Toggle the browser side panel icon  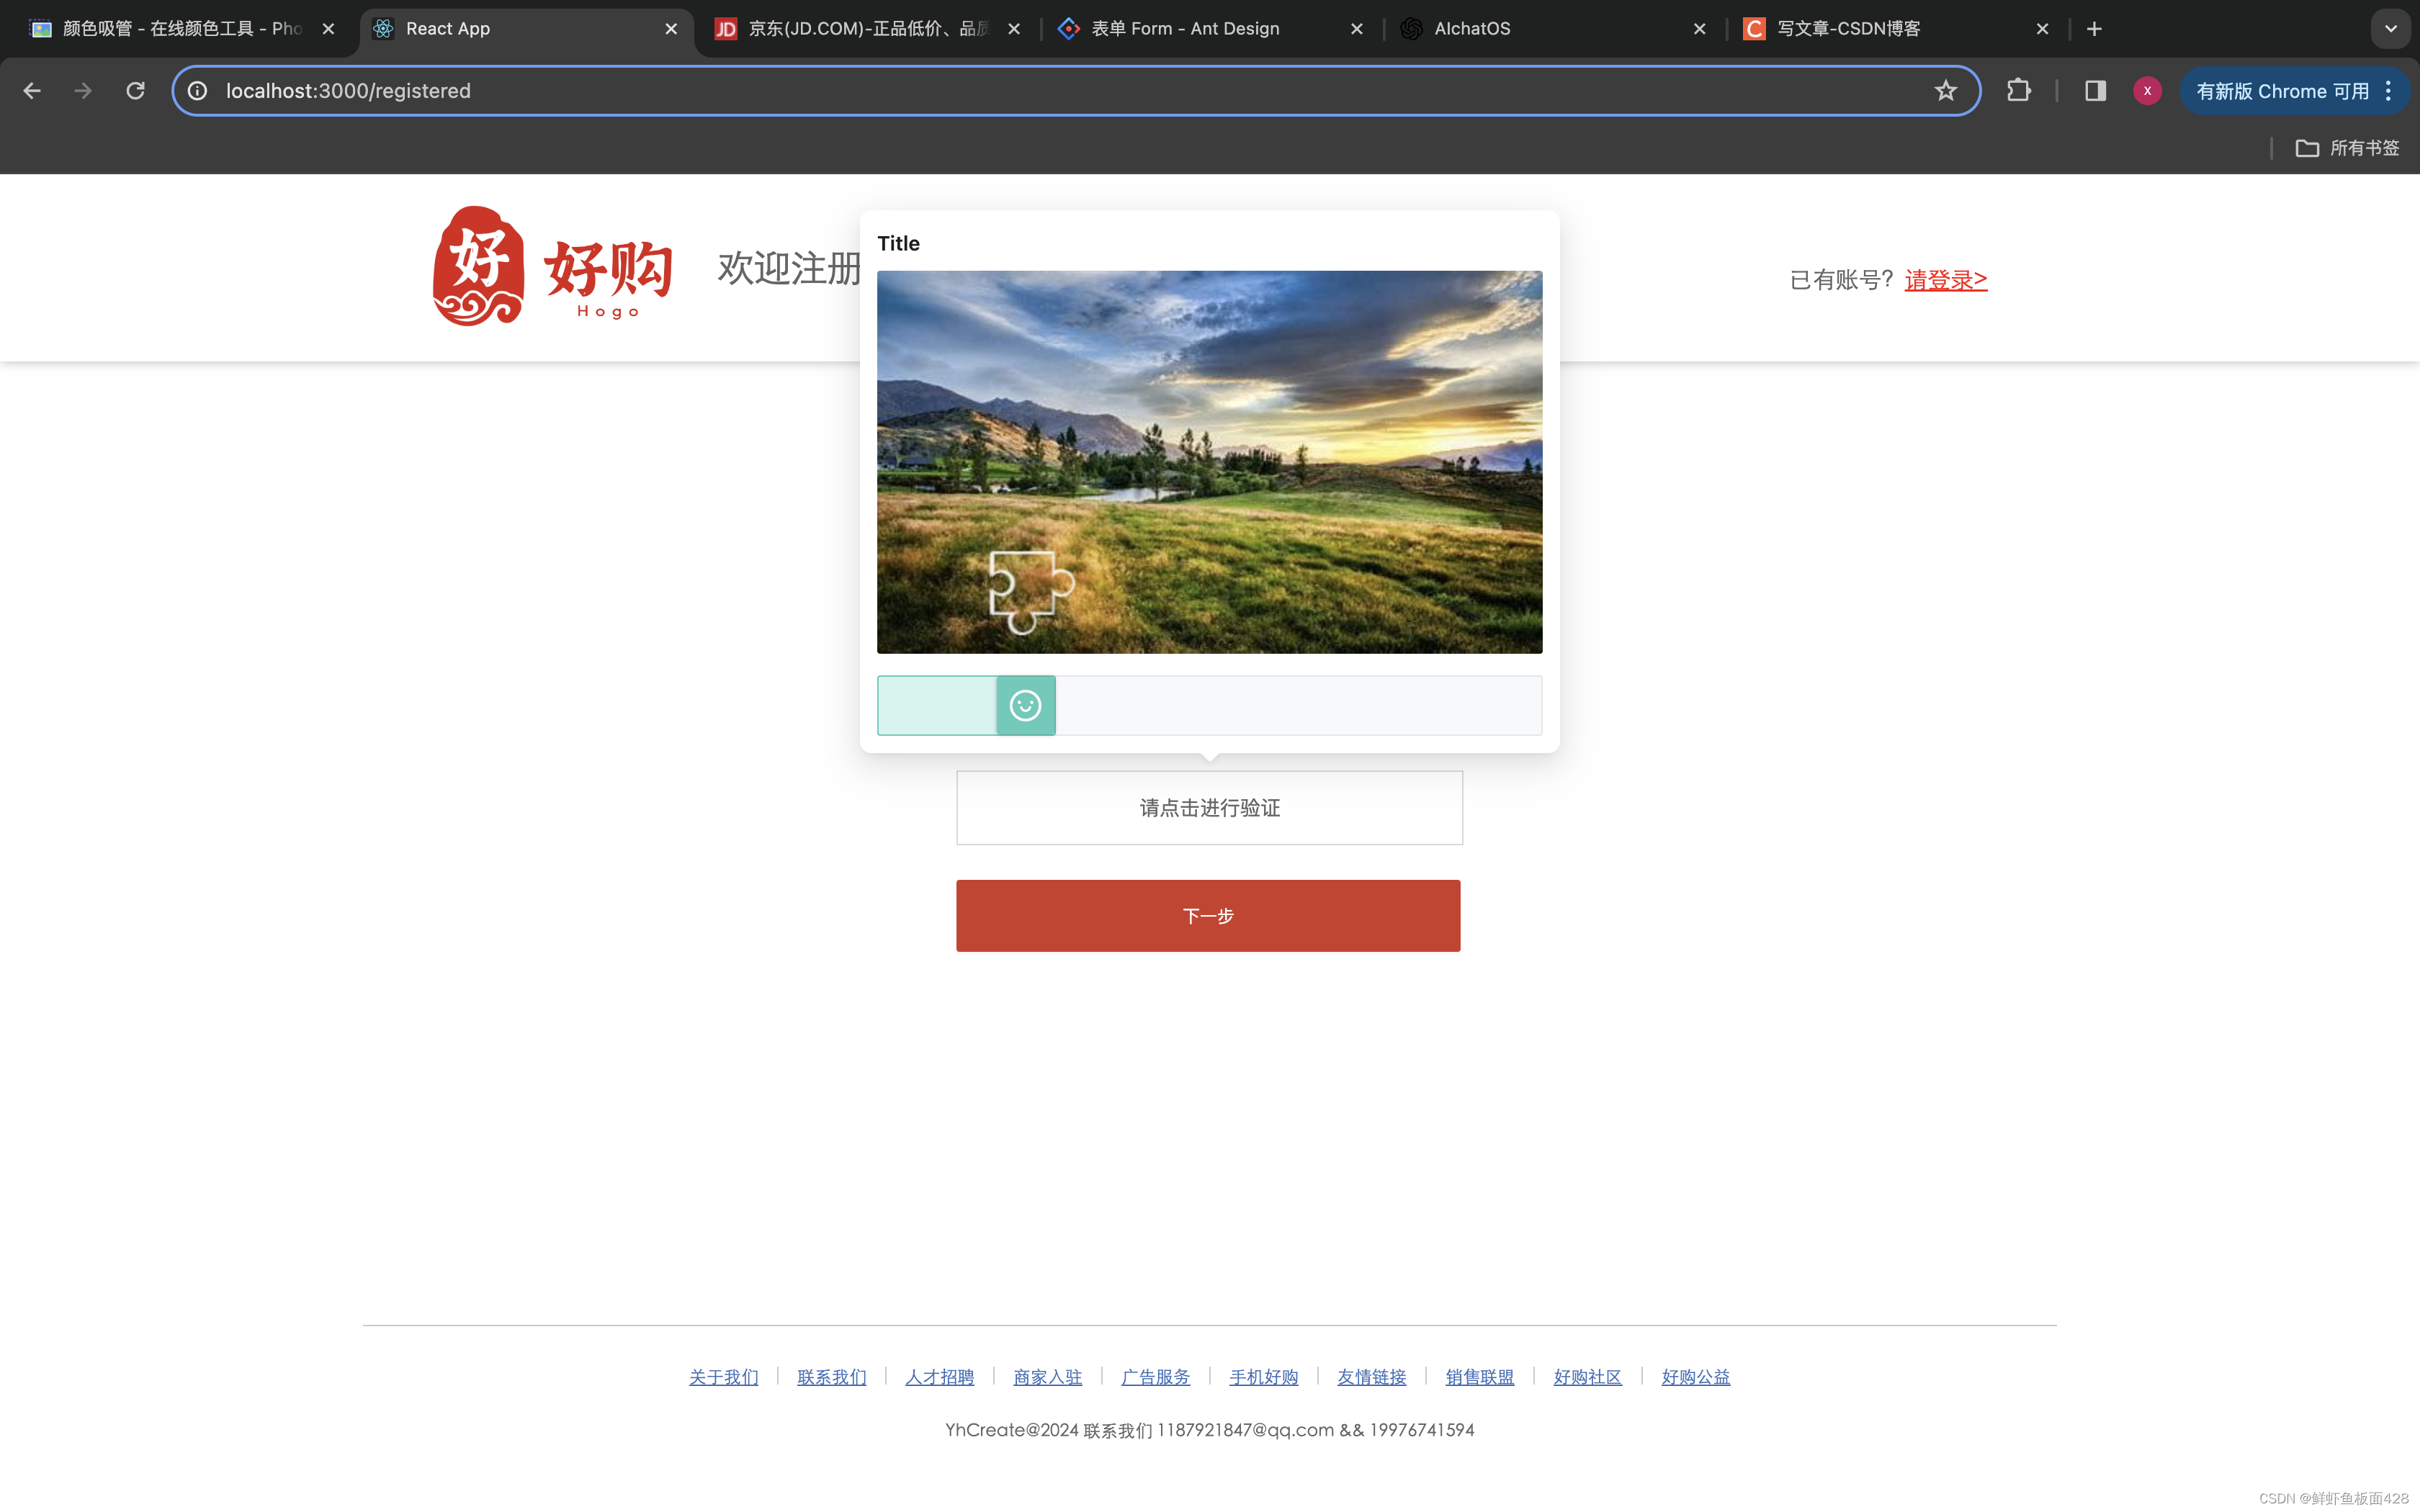click(2095, 91)
